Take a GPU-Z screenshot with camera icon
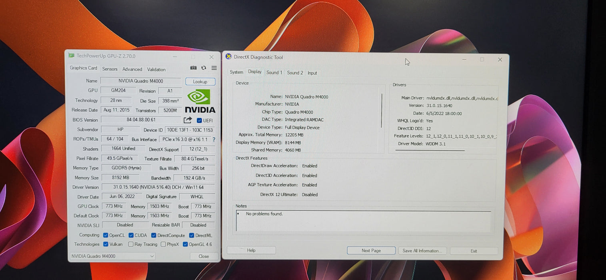This screenshot has height=280, width=606. point(193,68)
